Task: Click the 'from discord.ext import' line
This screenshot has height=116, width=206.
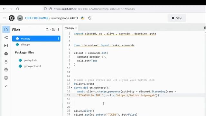Action: (104, 45)
